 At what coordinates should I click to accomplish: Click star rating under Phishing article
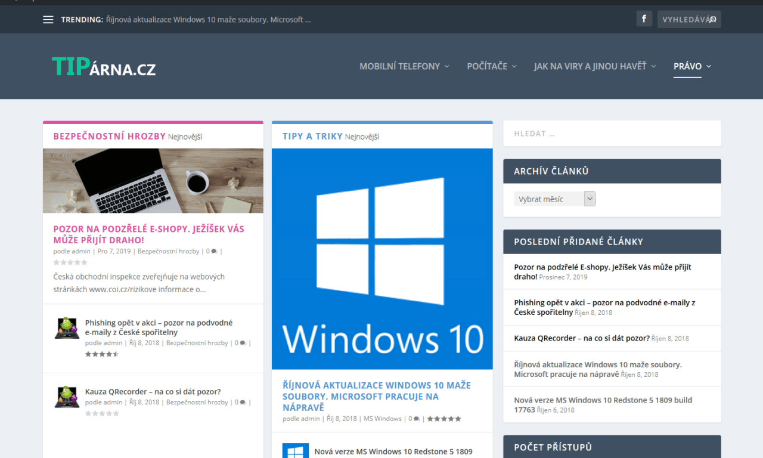point(102,354)
